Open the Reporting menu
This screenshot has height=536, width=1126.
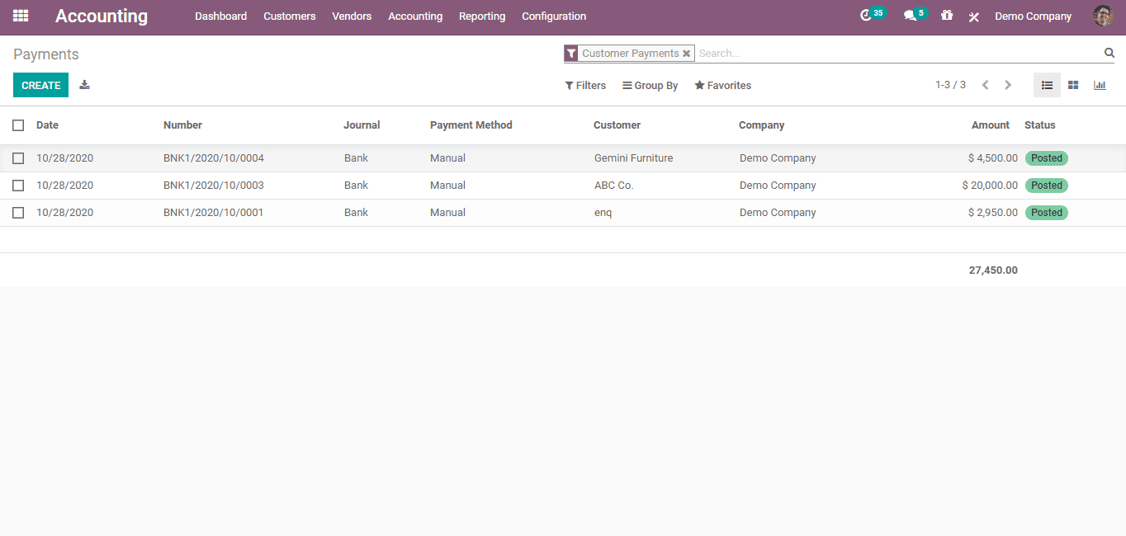tap(482, 16)
